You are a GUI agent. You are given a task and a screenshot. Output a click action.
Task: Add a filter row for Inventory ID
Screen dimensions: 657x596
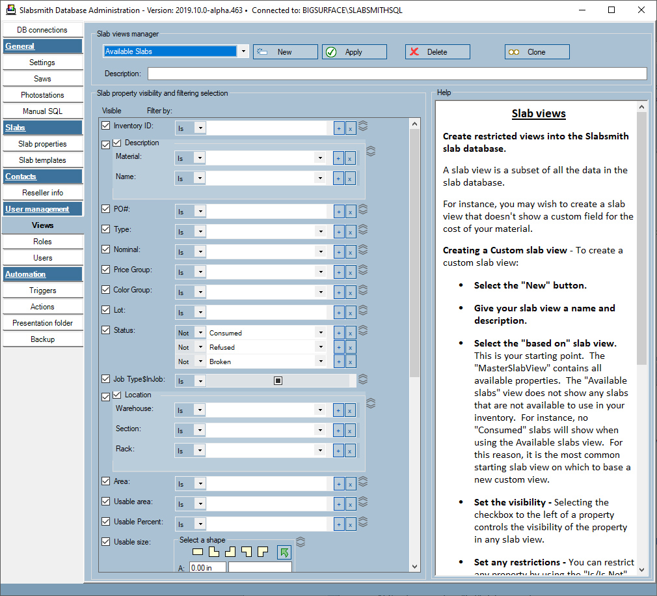(339, 128)
